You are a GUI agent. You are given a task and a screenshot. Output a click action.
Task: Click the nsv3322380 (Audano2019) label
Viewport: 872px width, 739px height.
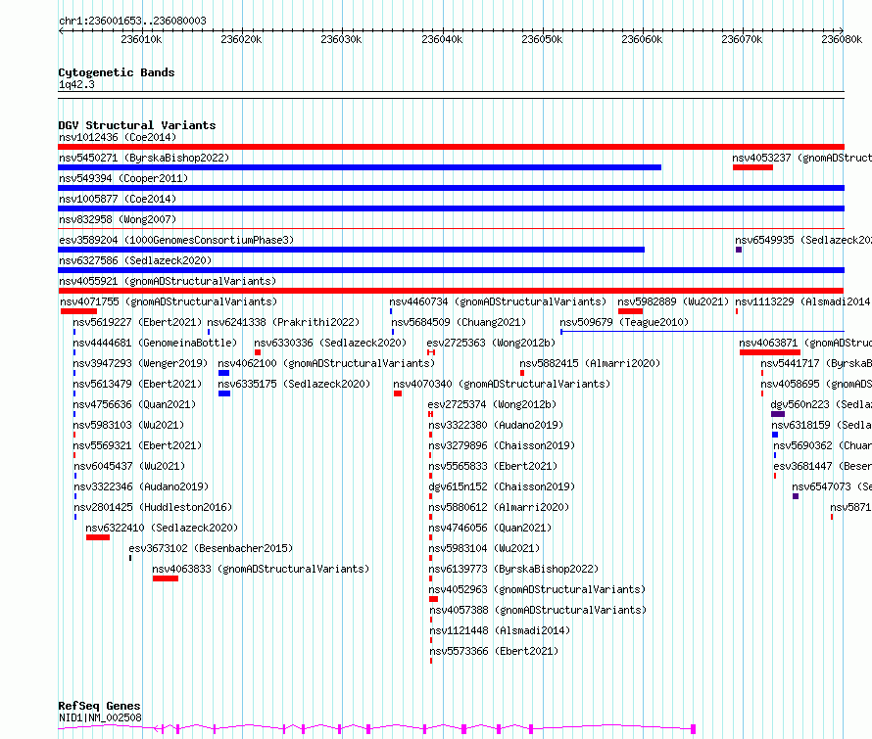(x=496, y=425)
